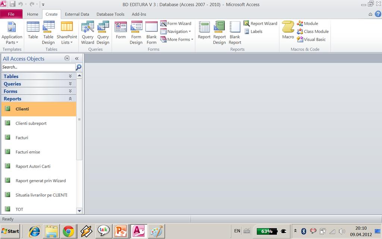Select the Create ribbon tab
The width and height of the screenshot is (382, 239).
51,14
